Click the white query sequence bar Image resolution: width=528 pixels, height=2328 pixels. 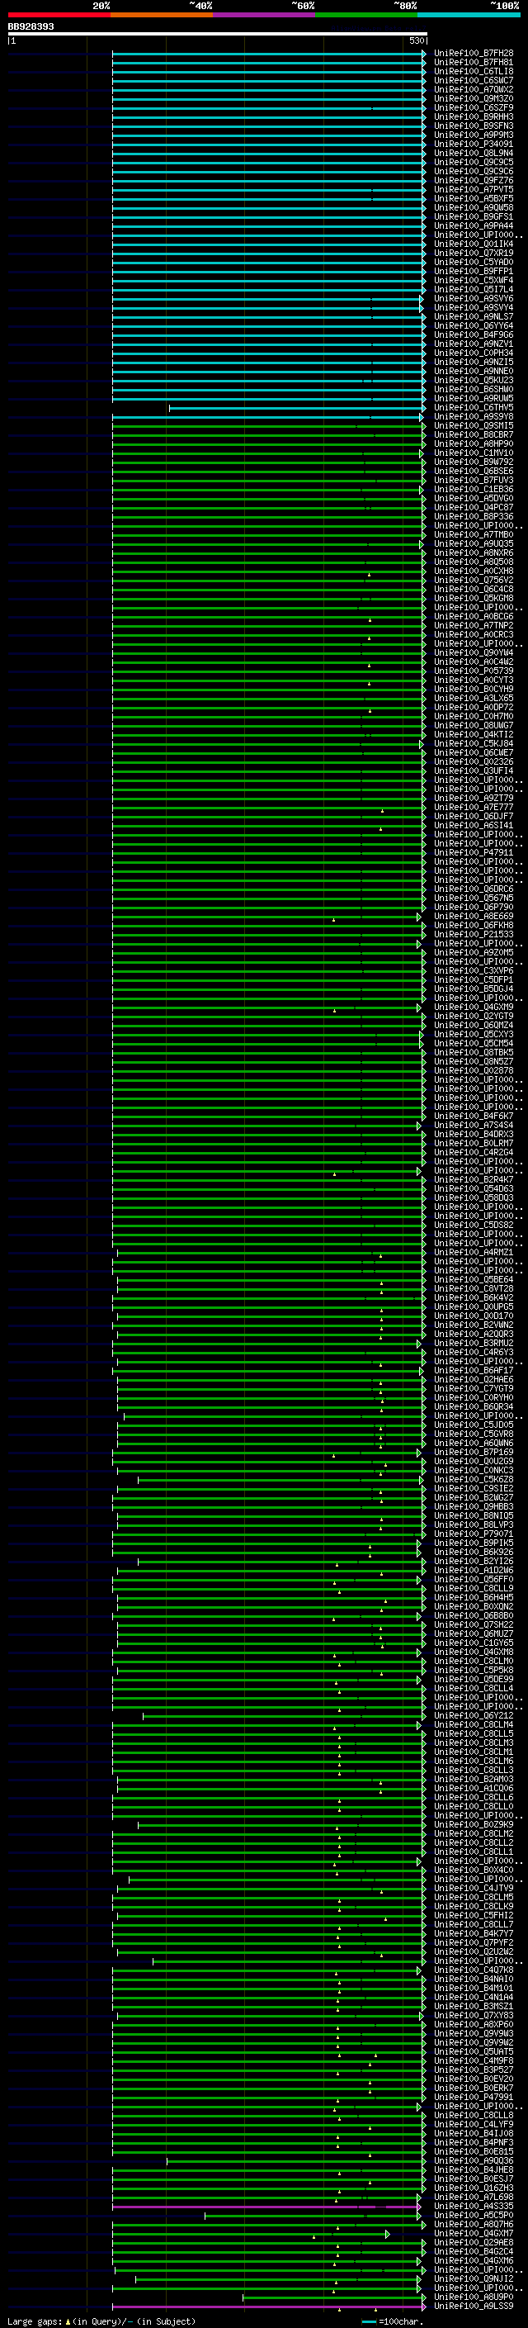point(218,35)
